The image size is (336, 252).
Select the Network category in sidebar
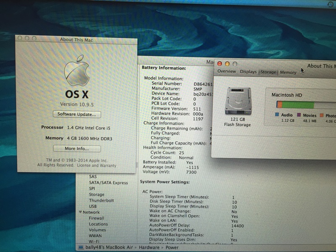click(91, 212)
